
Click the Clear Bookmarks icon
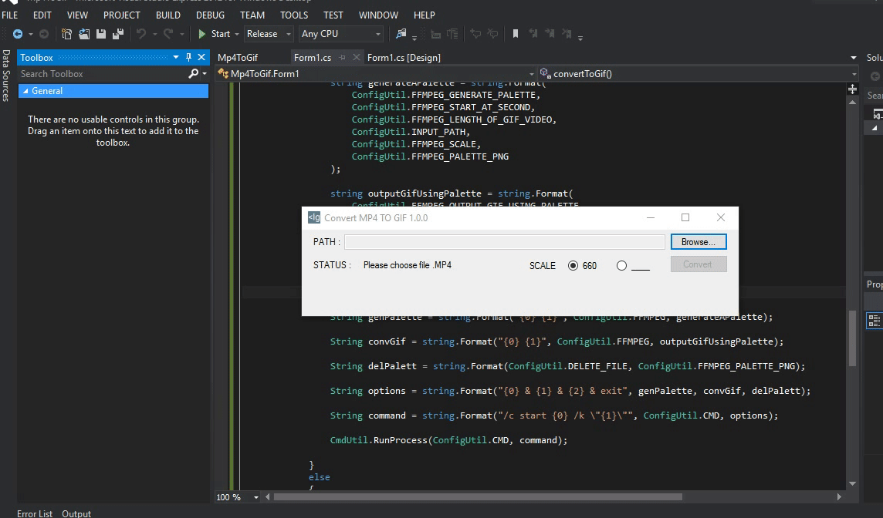click(567, 34)
